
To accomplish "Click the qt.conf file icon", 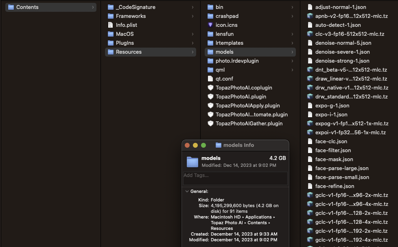I will [210, 79].
